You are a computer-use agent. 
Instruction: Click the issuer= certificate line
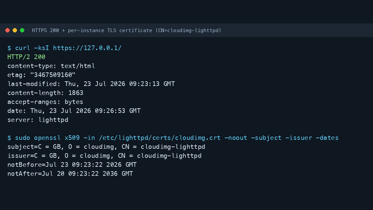[x=104, y=156]
